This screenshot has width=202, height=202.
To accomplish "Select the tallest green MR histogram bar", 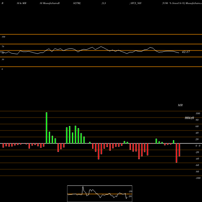I will 46,128.
